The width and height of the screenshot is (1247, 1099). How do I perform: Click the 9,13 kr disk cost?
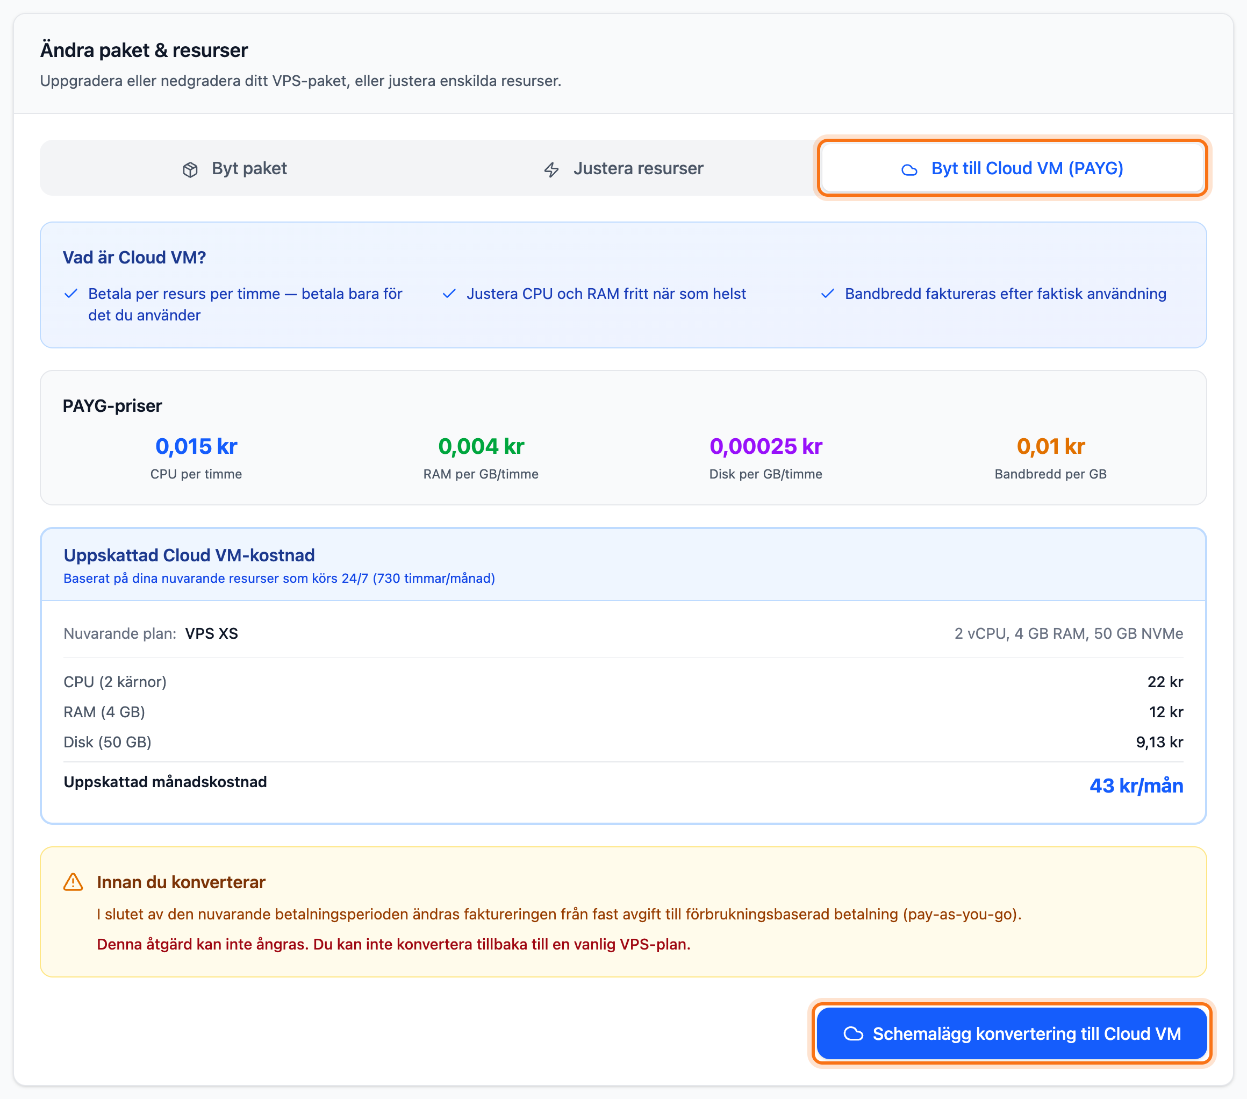pyautogui.click(x=1159, y=742)
